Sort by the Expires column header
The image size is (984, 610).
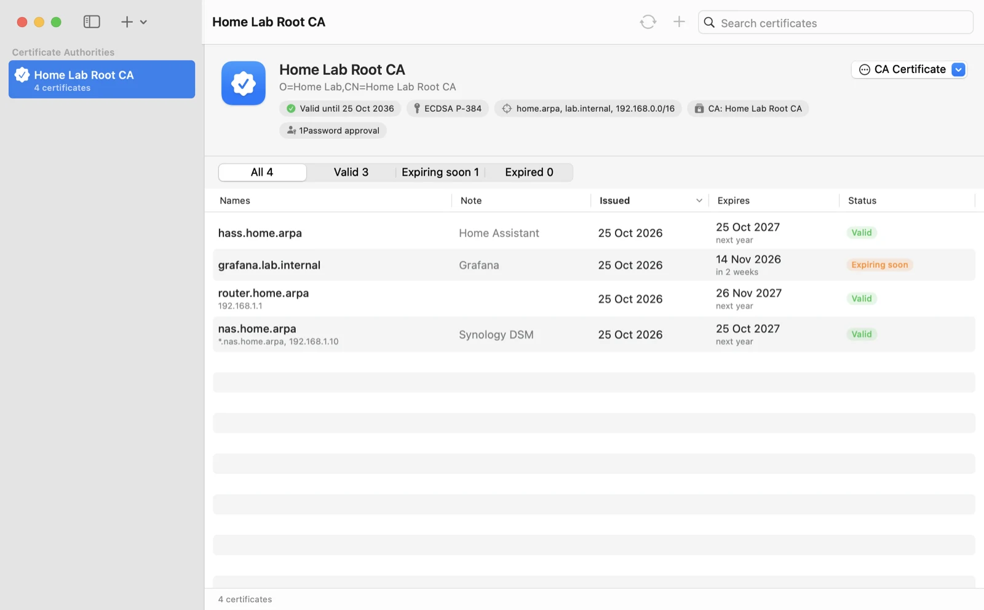click(x=734, y=201)
